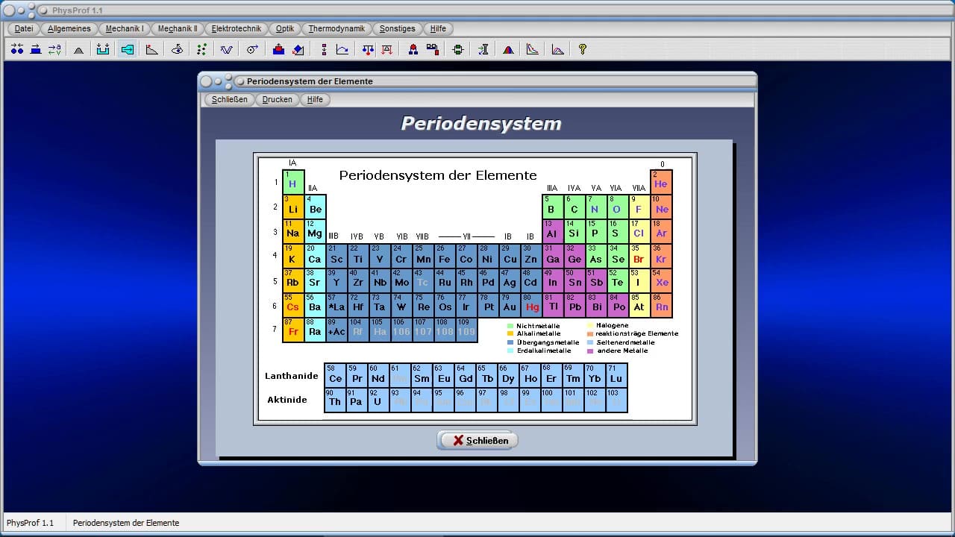955x537 pixels.
Task: Open the balance scale toolbar icon
Action: pyautogui.click(x=368, y=49)
